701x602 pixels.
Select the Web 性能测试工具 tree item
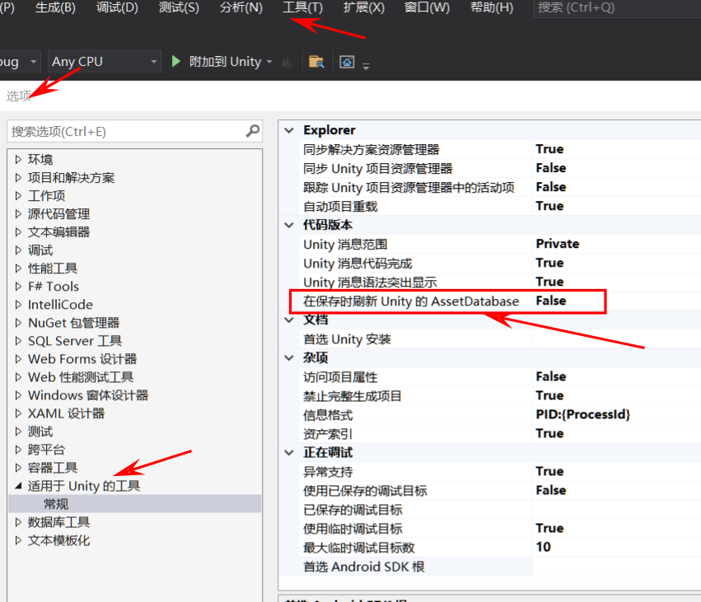click(81, 377)
